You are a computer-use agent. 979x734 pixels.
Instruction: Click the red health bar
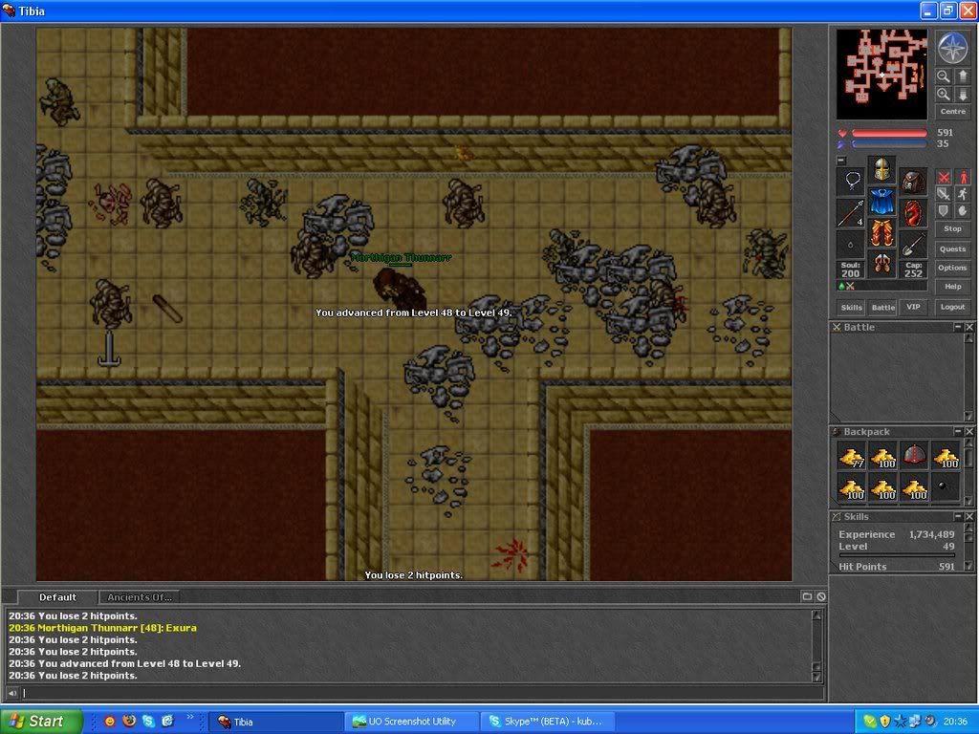tap(889, 133)
